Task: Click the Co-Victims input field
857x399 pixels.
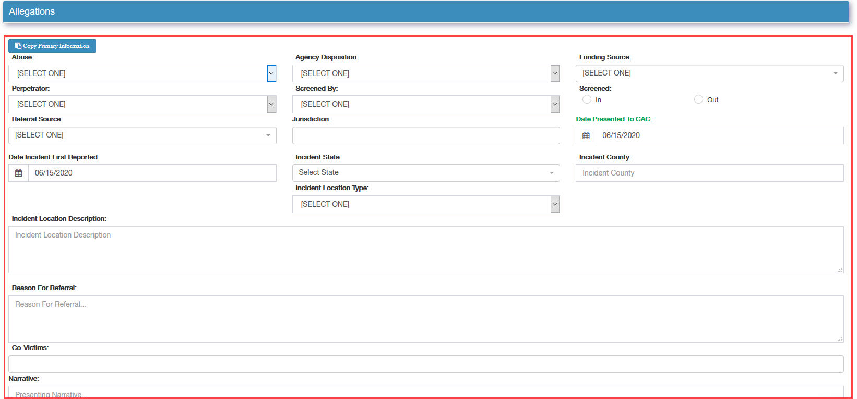Action: pos(426,364)
